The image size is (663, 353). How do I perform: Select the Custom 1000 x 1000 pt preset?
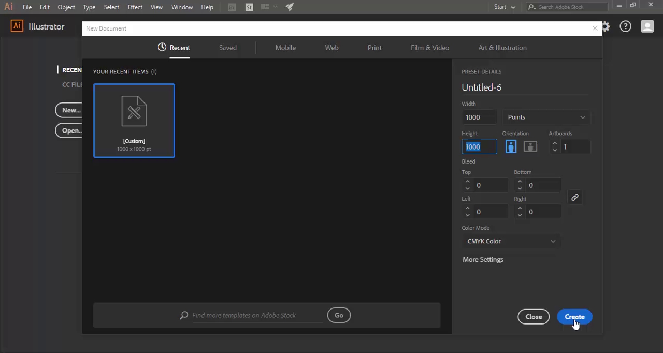pos(134,121)
